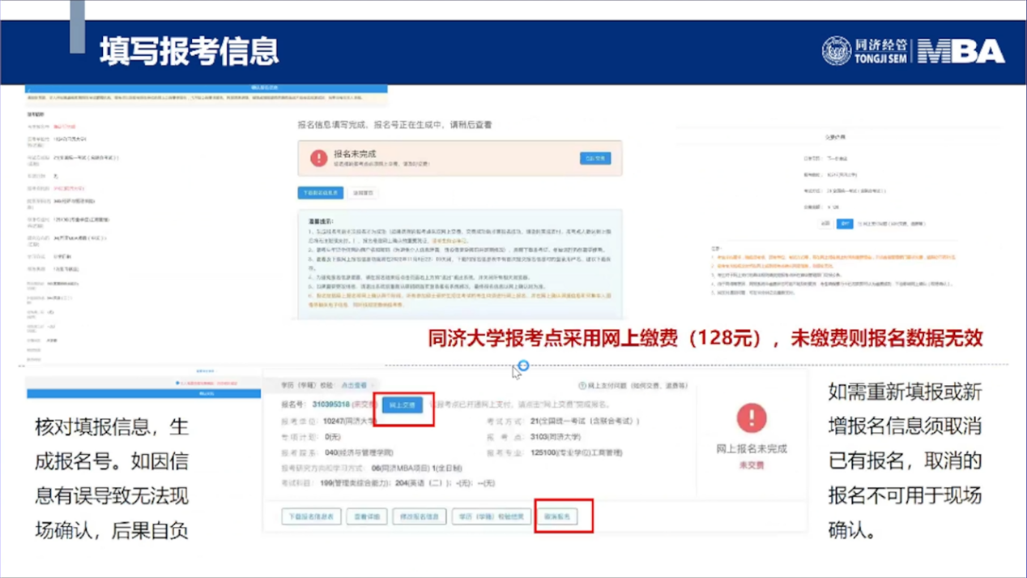Click the large red alert icon above 网上报名未完成
This screenshot has height=578, width=1027.
pyautogui.click(x=751, y=418)
